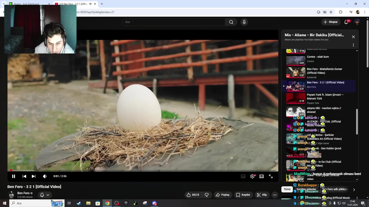Open the Chrome tab search dropdown
The image size is (369, 207).
[x=3, y=4]
